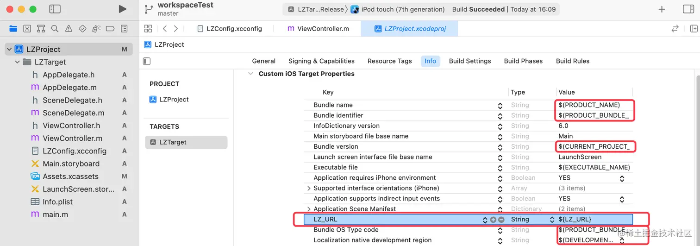
Task: Open the Breakpoint navigator
Action: [x=110, y=29]
